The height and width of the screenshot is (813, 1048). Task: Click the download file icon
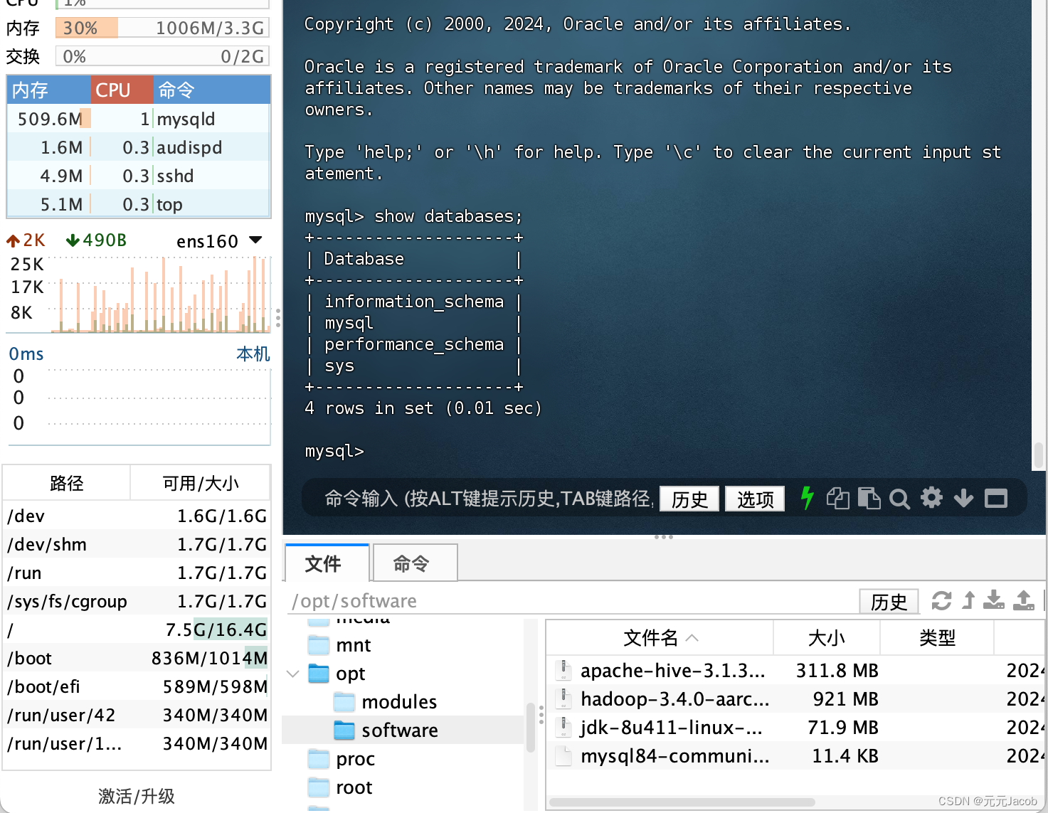(x=994, y=600)
